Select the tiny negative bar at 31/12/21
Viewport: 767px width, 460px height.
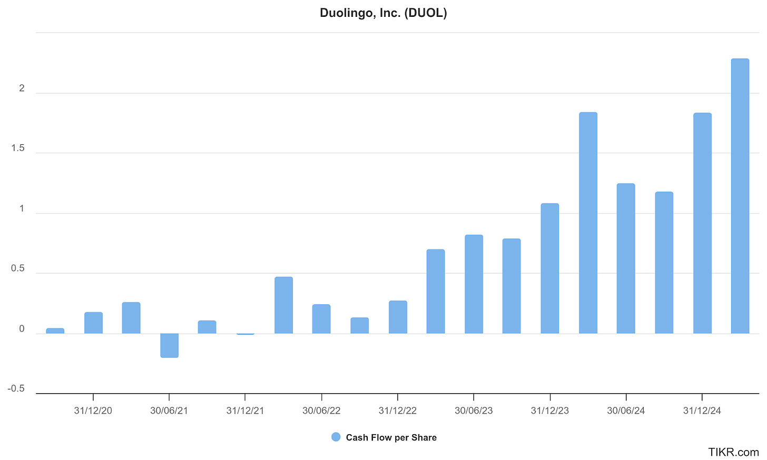(x=245, y=334)
